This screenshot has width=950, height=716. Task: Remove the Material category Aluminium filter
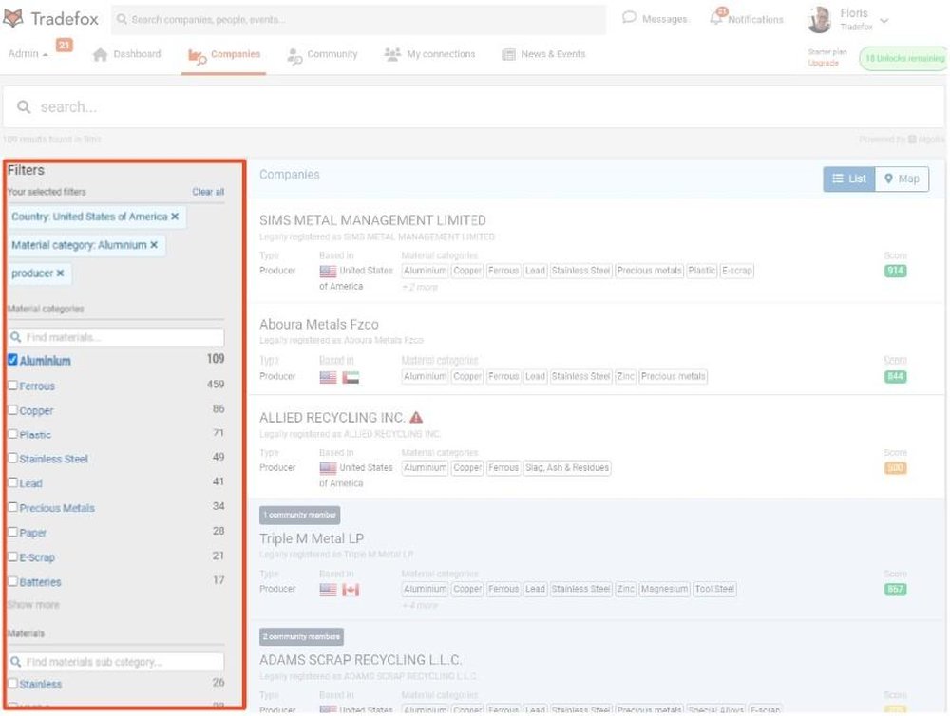[x=154, y=245]
